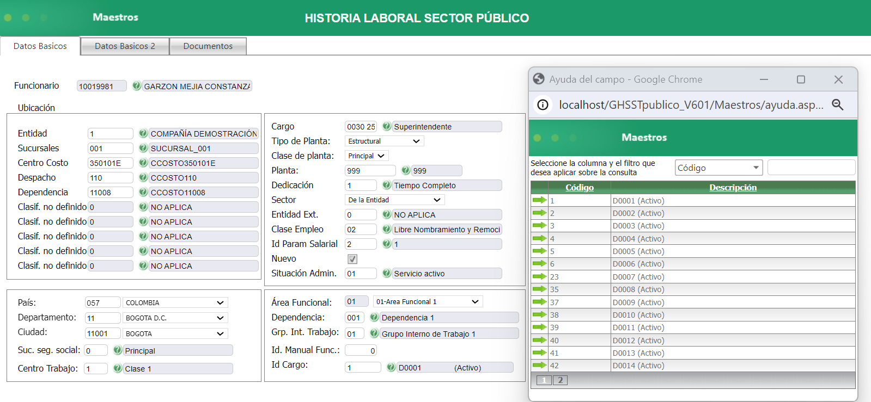Open help icon for Situación Admin. field

click(x=387, y=273)
